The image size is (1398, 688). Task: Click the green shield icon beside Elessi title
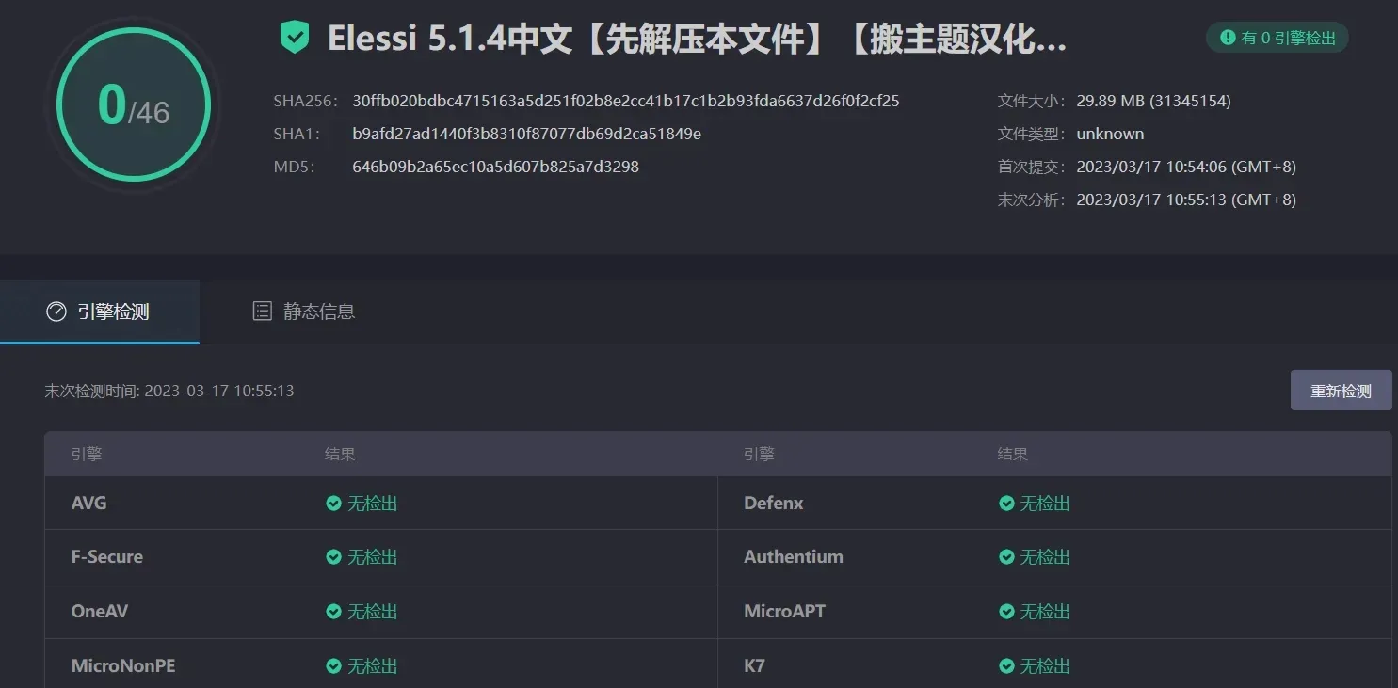tap(295, 38)
